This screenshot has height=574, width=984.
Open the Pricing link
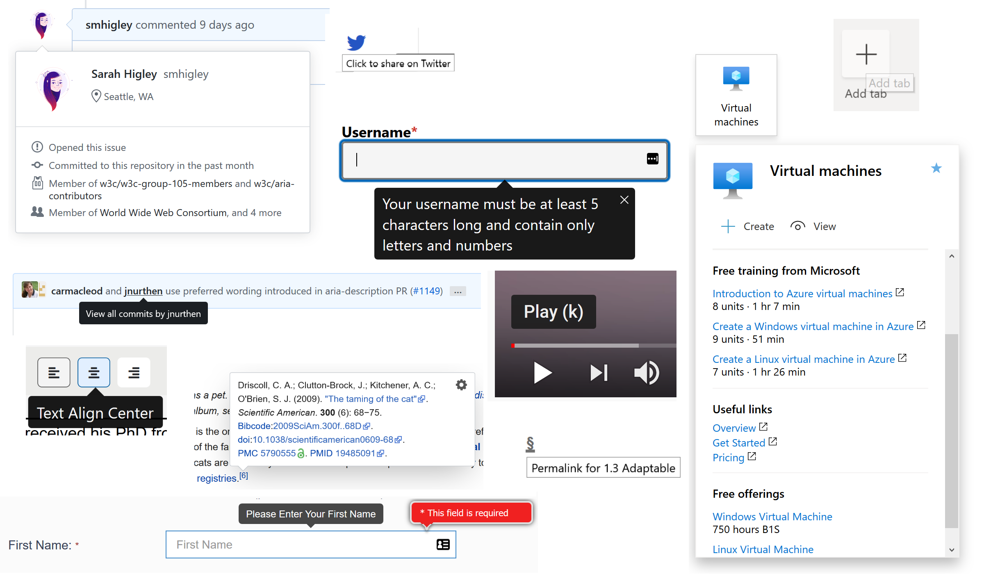point(728,457)
